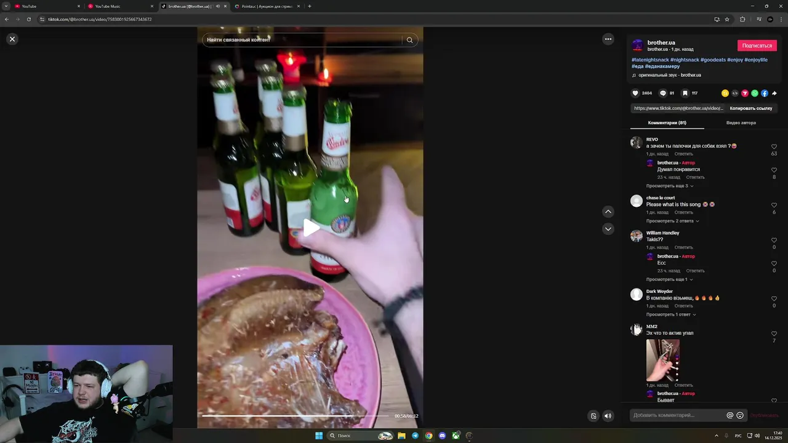This screenshot has height=443, width=788.
Task: Share video to Facebook
Action: tap(765, 94)
